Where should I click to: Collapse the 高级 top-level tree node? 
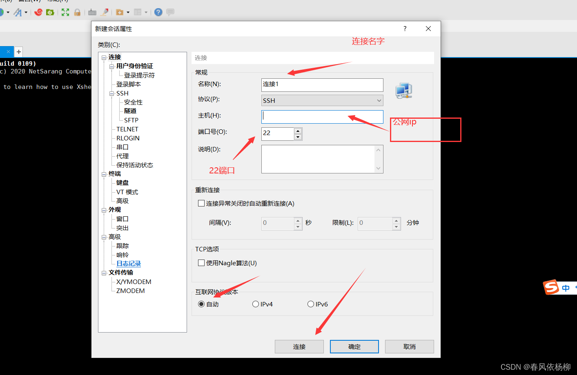click(104, 237)
